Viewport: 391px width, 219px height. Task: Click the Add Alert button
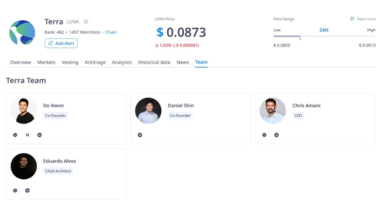[61, 43]
